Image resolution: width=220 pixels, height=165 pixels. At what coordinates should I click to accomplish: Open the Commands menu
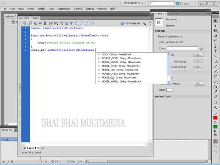pyautogui.click(x=64, y=9)
